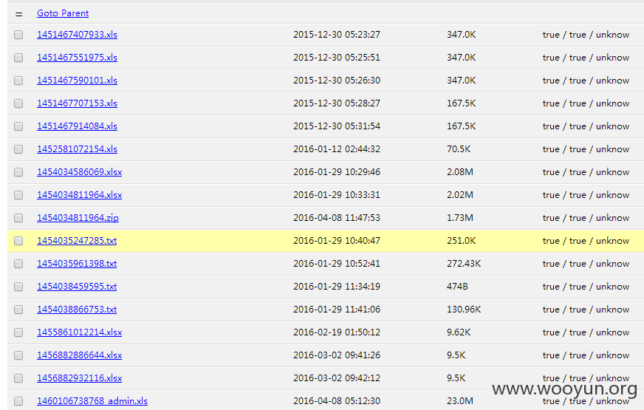
Task: Click size value 2.02M
Action: (460, 195)
